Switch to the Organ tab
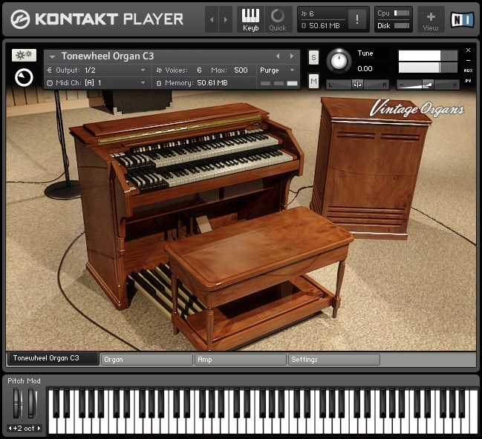Screen dimensions: 482x439 pyautogui.click(x=146, y=360)
